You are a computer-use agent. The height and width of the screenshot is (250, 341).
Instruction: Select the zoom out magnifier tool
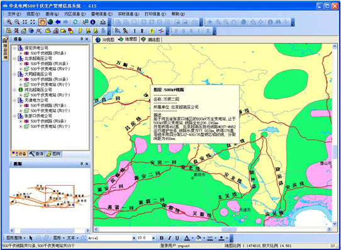tap(17, 22)
